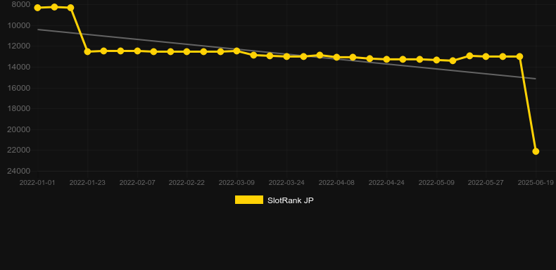This screenshot has height=270, width=556.
Task: Click the 22000 y-axis label
Action: coord(19,150)
